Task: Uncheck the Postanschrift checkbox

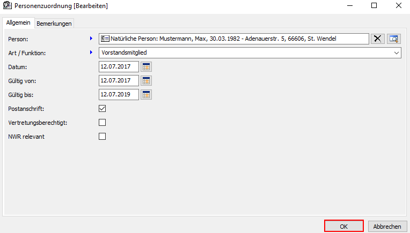Action: pos(102,108)
